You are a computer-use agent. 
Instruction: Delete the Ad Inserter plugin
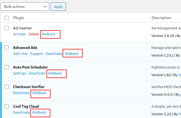(34, 34)
